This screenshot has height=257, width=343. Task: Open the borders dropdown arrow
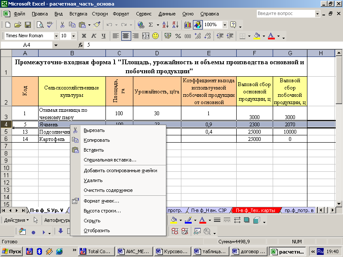click(x=249, y=36)
